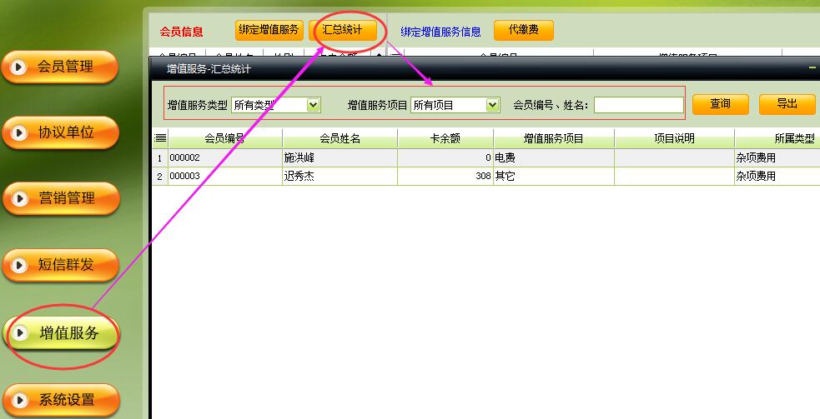The height and width of the screenshot is (419, 820).
Task: Focus the 会员编号、姓名 input field
Action: pos(638,105)
